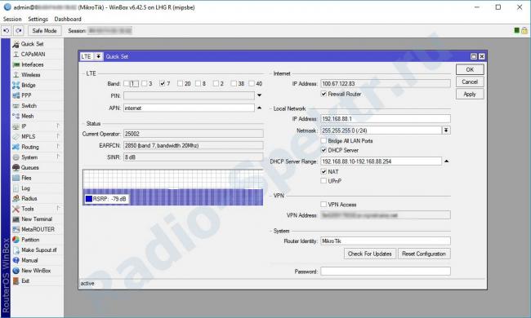Open the Dashboard menu
Screen dimensions: 531x318
[68, 20]
